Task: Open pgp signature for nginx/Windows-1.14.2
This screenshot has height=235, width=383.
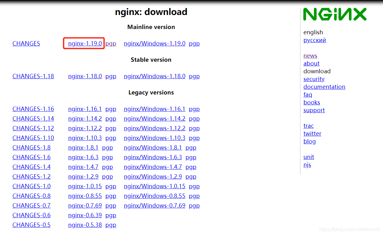Action: point(194,119)
